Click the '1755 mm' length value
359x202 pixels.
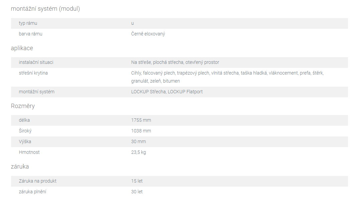click(141, 120)
